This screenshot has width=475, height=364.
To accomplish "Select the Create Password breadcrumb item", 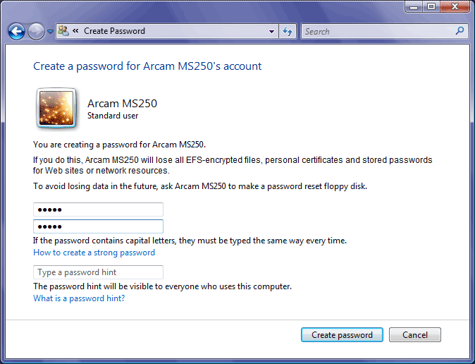I will (114, 31).
